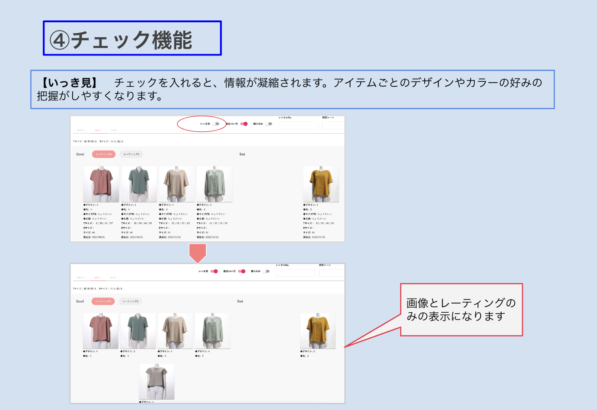Turn off いっき見 toggle in lower screenshot
Screen dimensions: 597x410
(x=214, y=271)
